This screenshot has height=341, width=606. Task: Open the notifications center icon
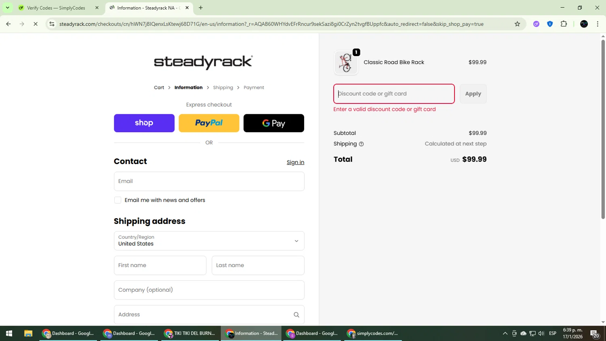[595, 334]
